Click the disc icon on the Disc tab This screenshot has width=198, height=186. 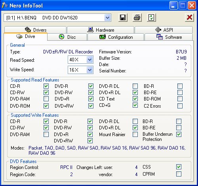61,37
